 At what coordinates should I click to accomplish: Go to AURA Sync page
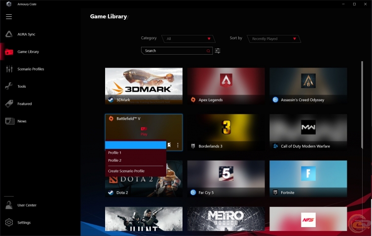coord(26,34)
